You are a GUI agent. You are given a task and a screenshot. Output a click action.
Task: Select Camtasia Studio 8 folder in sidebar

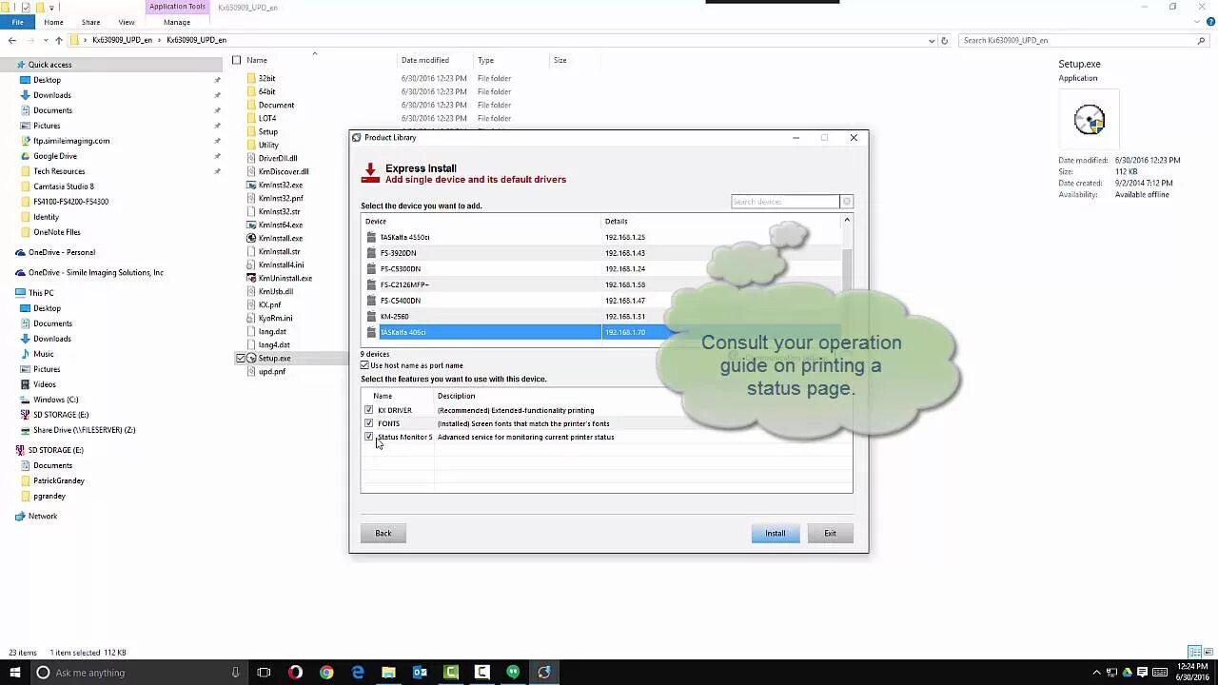pyautogui.click(x=64, y=186)
